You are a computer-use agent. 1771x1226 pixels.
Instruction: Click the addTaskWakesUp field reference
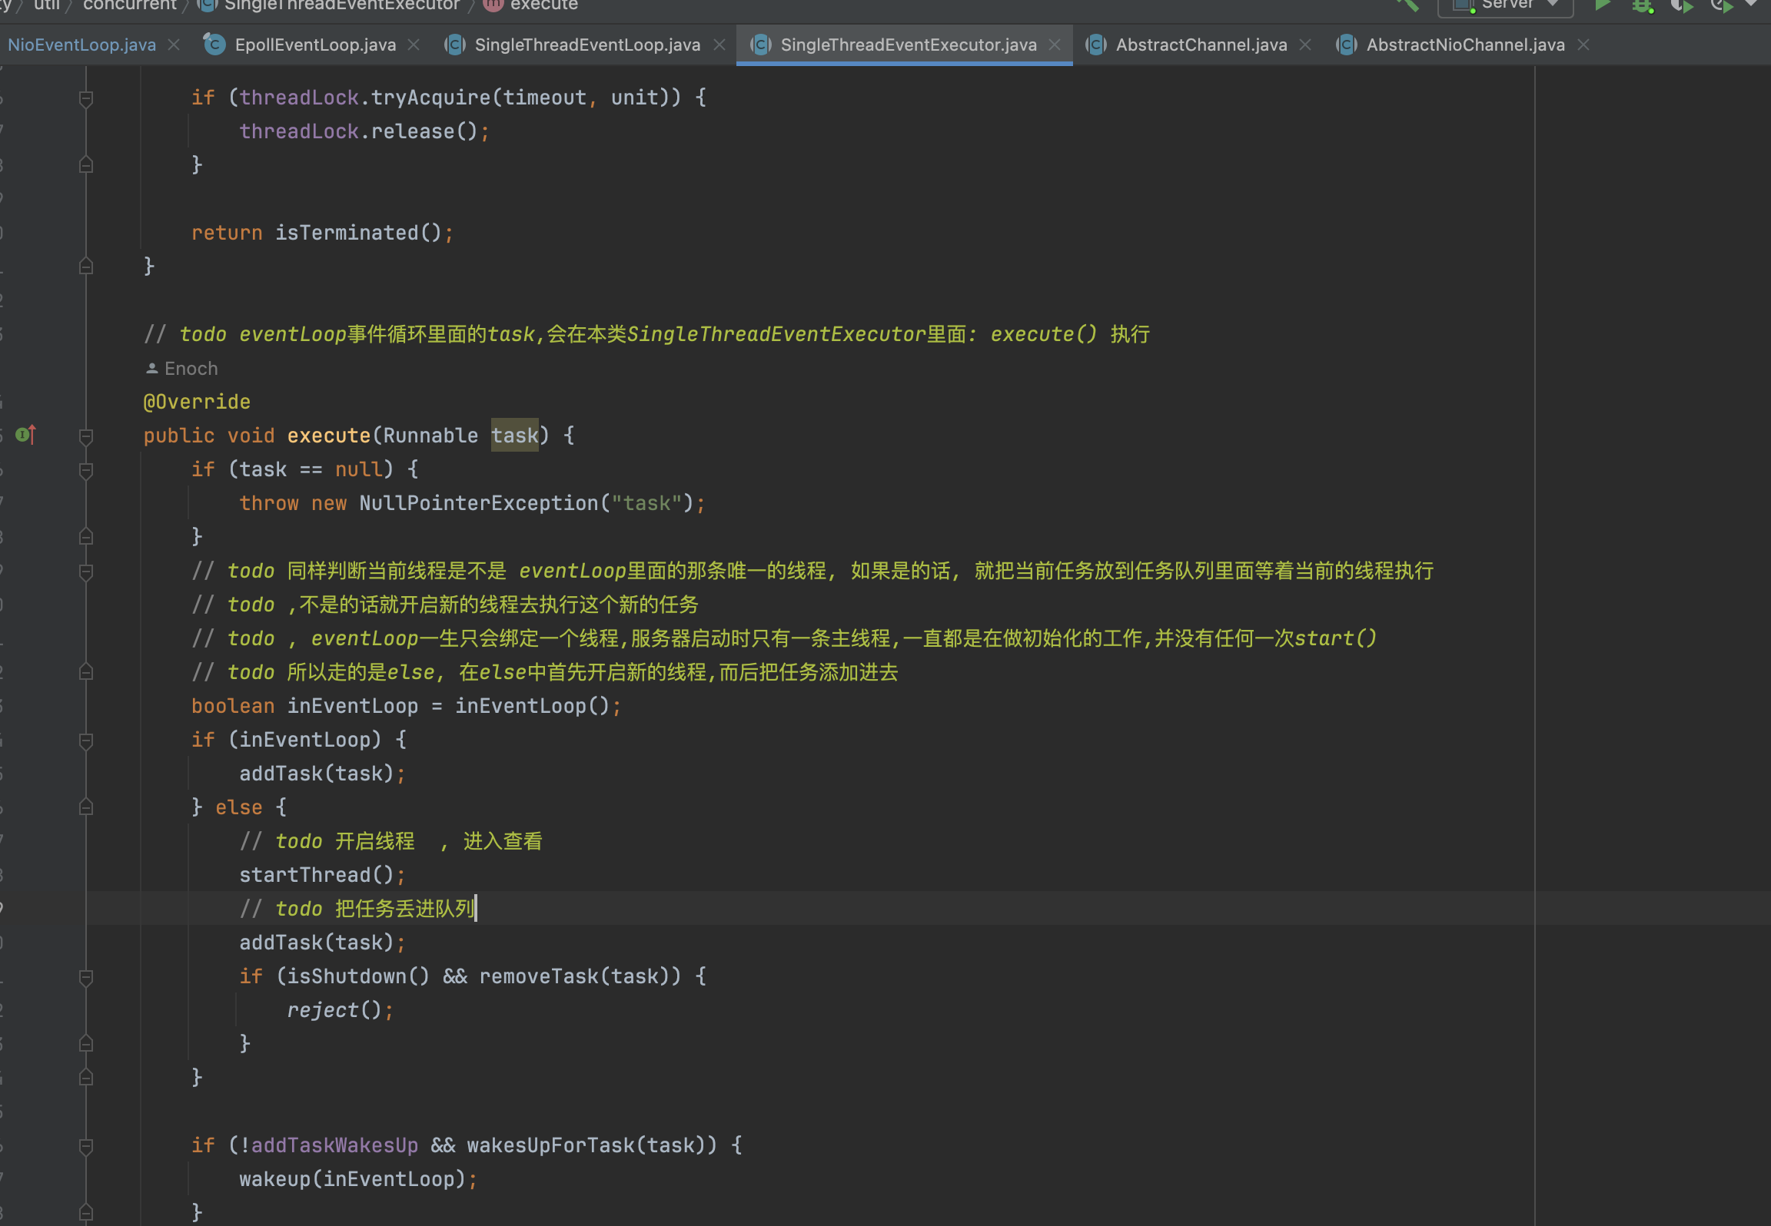pyautogui.click(x=335, y=1145)
